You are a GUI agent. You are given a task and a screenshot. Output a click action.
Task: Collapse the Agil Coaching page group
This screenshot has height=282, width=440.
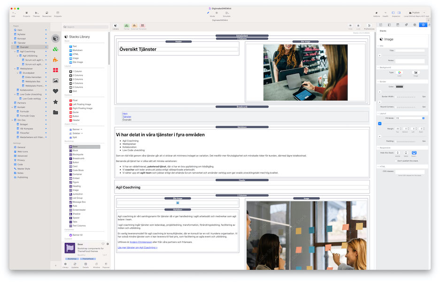tap(14, 52)
